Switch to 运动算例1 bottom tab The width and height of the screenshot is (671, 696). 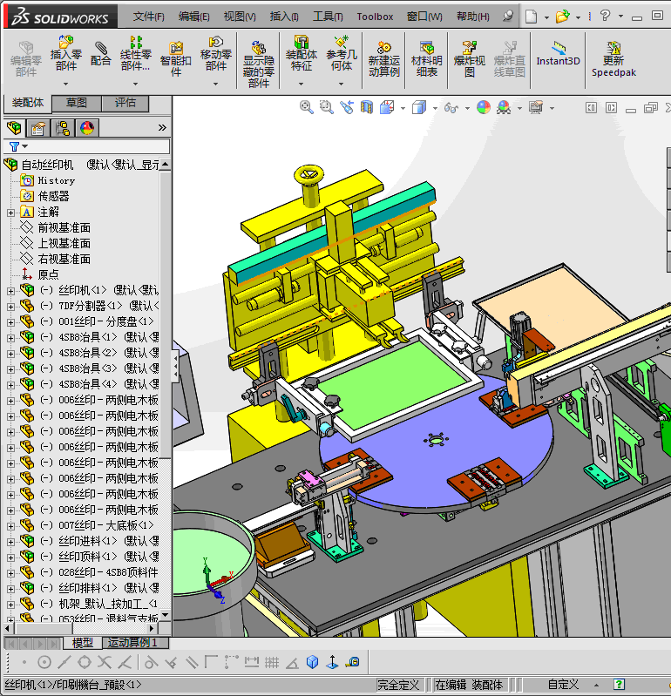[132, 642]
